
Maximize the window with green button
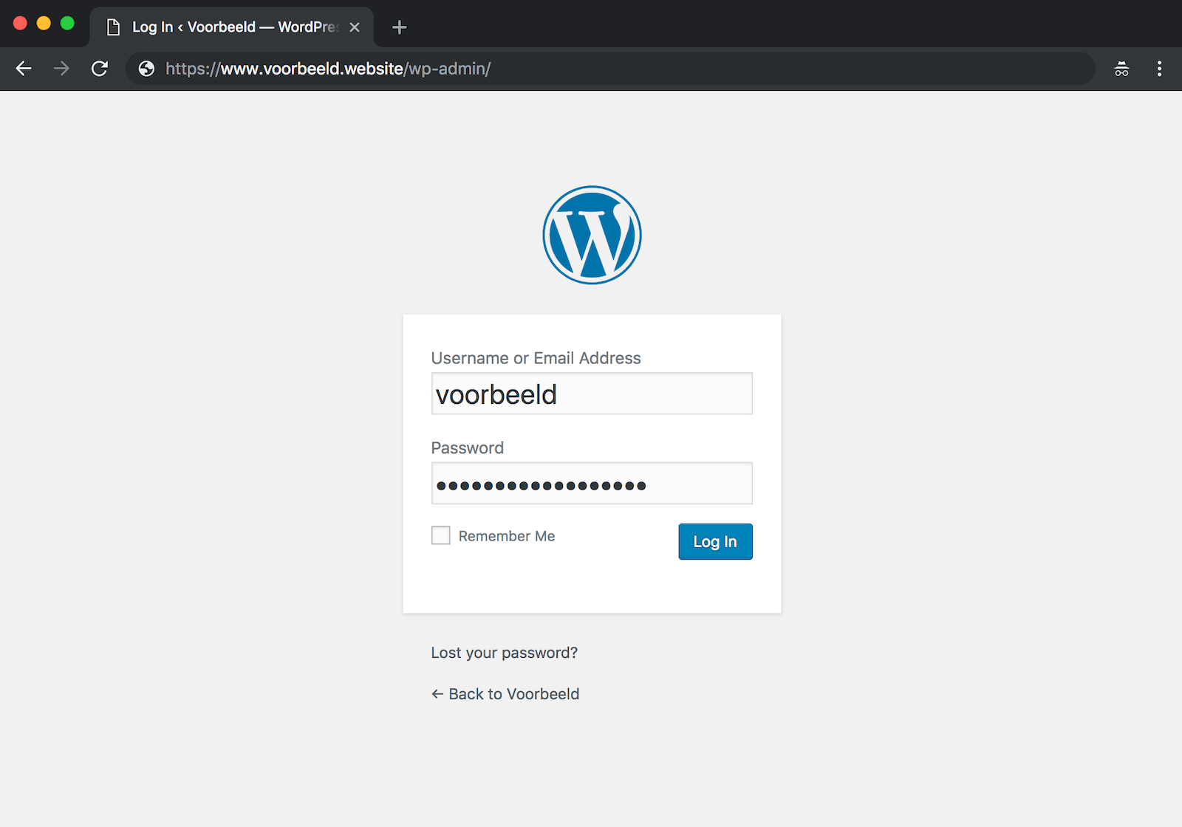click(x=67, y=23)
